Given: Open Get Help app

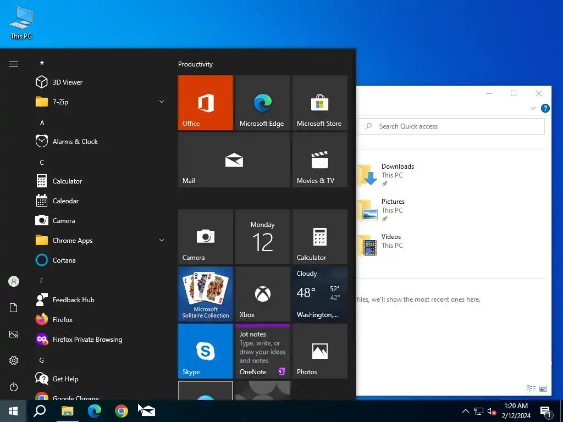Looking at the screenshot, I should tap(101, 379).
